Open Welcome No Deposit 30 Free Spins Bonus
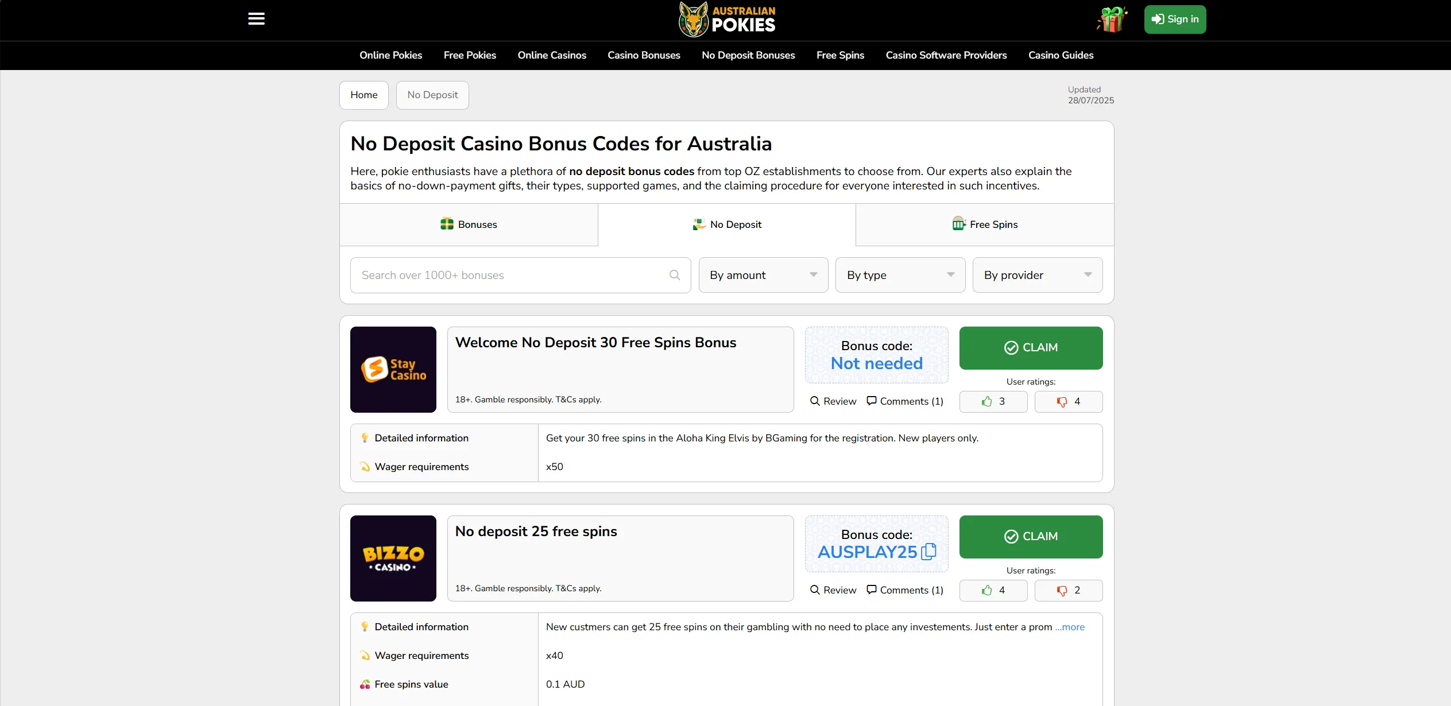The image size is (1451, 706). point(595,343)
